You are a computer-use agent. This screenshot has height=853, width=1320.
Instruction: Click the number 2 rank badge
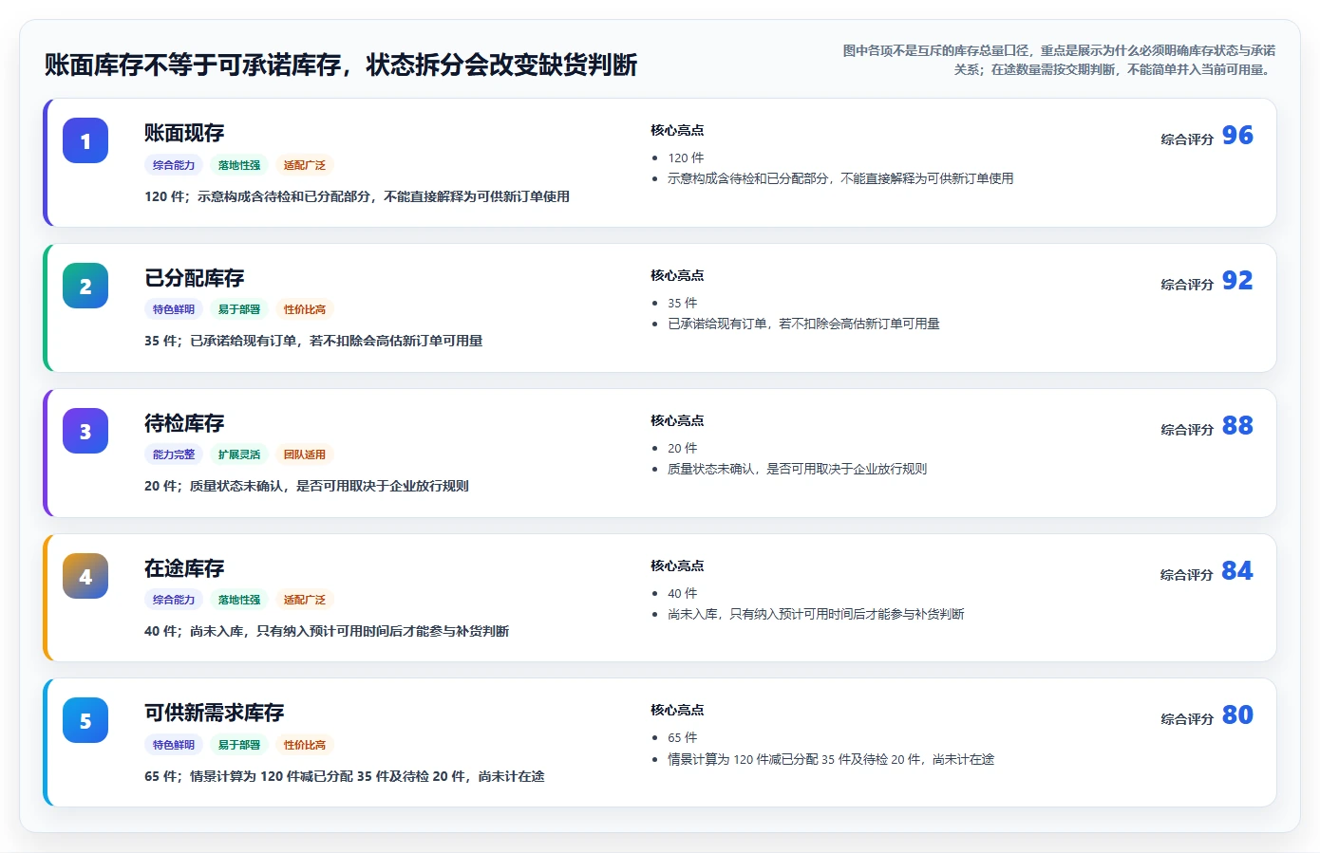(85, 286)
